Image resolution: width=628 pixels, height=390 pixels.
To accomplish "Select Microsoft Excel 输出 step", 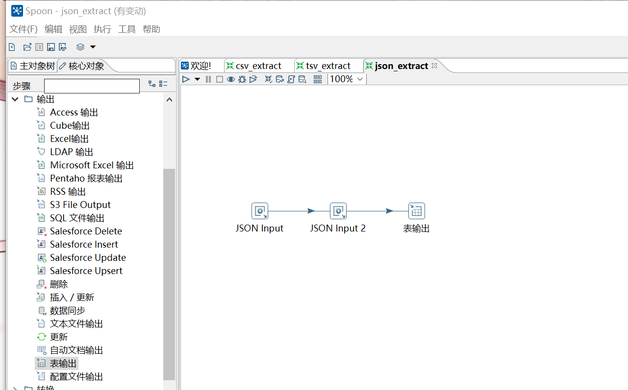I will coord(85,165).
